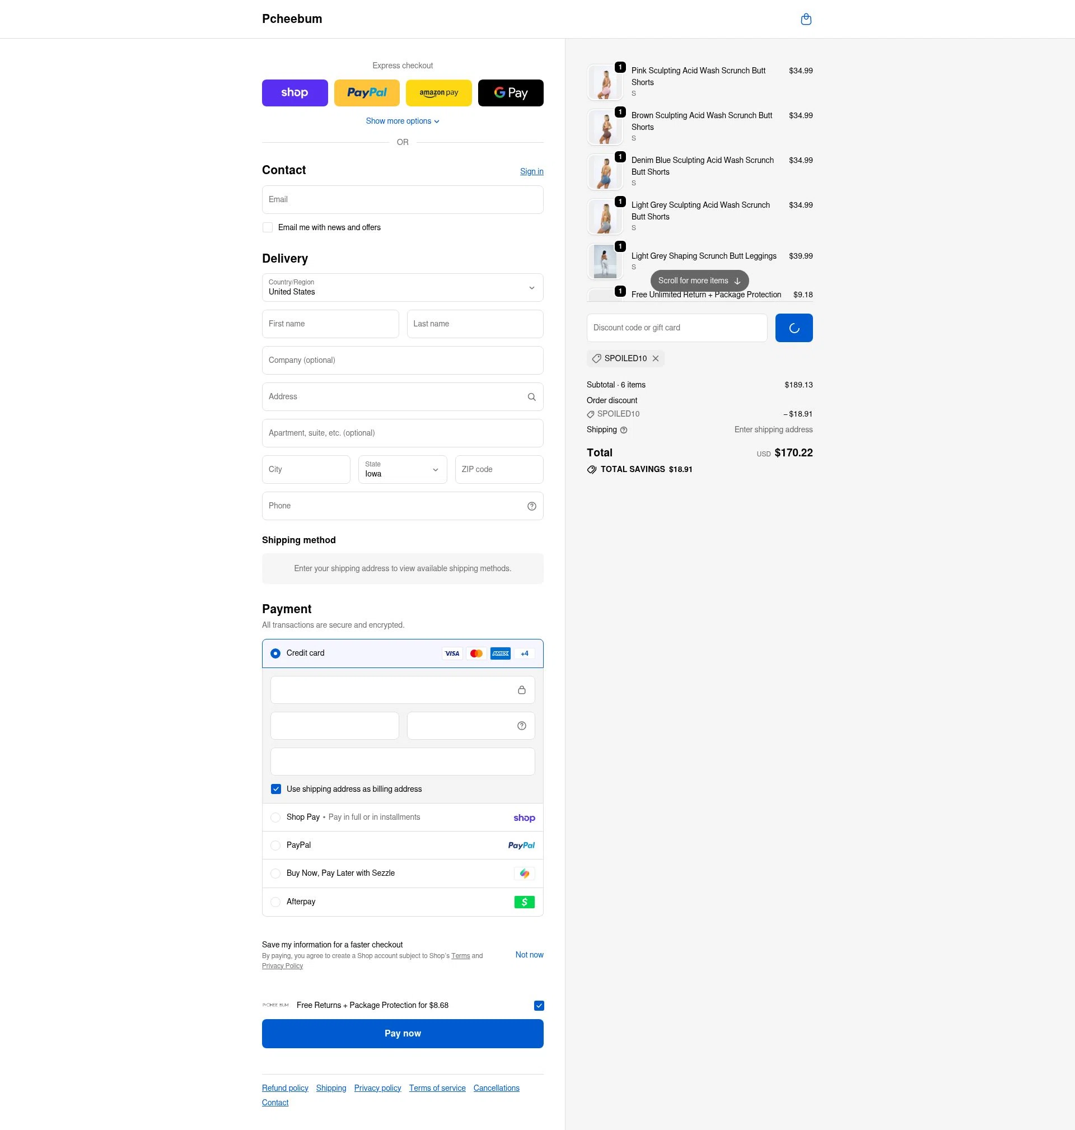Screen dimensions: 1075x1130
Task: Open the shopping bag icon
Action: pyautogui.click(x=806, y=19)
